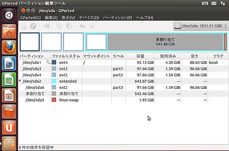The width and height of the screenshot is (229, 151).
Task: Click the keyboard indicator in top panel
Action: (x=205, y=3)
